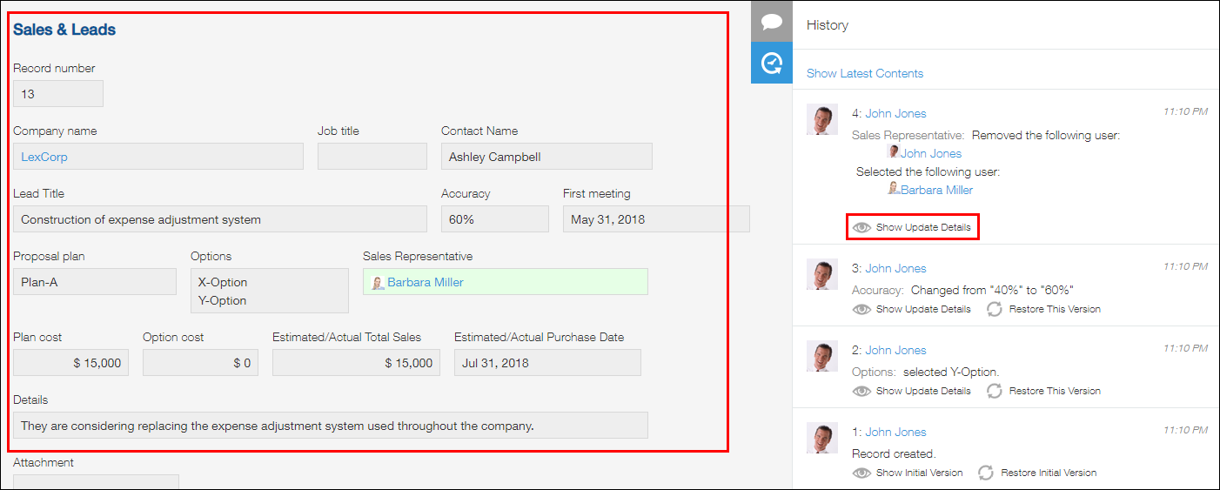The height and width of the screenshot is (490, 1220).
Task: Click removed John Jones user icon
Action: coord(893,152)
